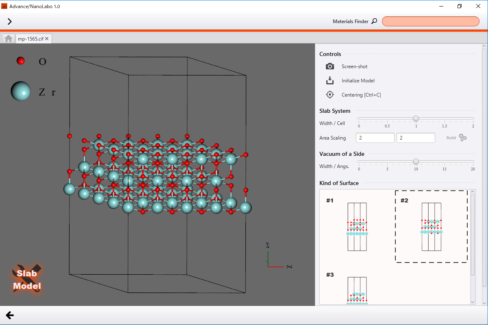The image size is (488, 325).
Task: Click the Screen-shot label
Action: click(x=354, y=67)
